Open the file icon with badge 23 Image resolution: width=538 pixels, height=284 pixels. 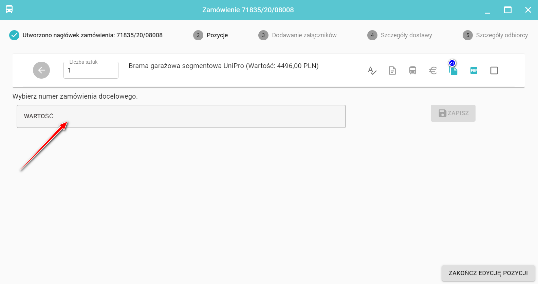tap(453, 70)
